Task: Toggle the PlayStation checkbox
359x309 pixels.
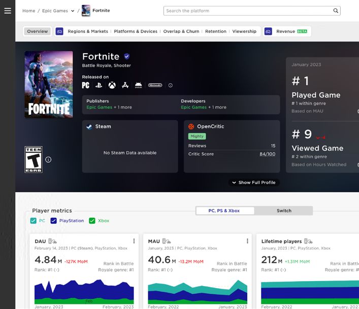Action: (x=54, y=221)
